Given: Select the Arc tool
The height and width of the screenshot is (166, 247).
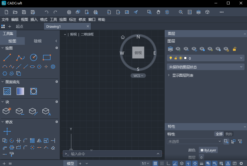Looking at the screenshot, I should point(5,67).
